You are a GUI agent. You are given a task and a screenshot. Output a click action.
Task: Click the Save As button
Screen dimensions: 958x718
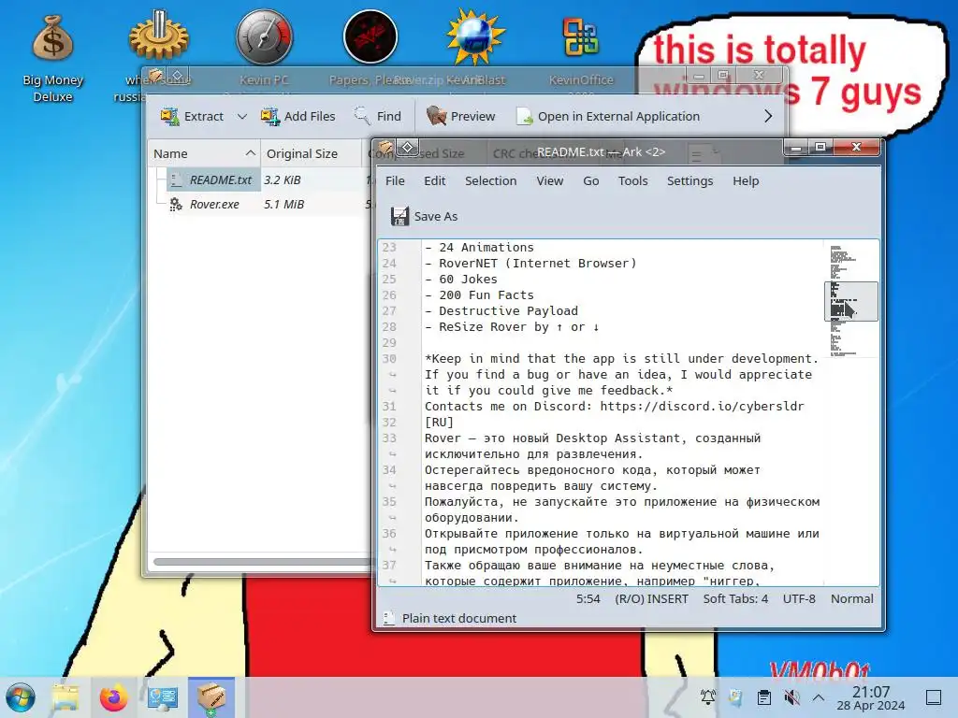pyautogui.click(x=424, y=216)
